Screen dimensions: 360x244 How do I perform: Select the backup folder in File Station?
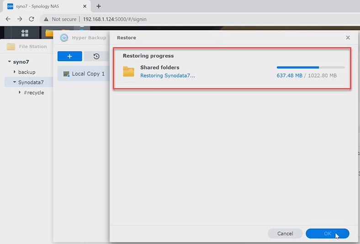pyautogui.click(x=26, y=72)
